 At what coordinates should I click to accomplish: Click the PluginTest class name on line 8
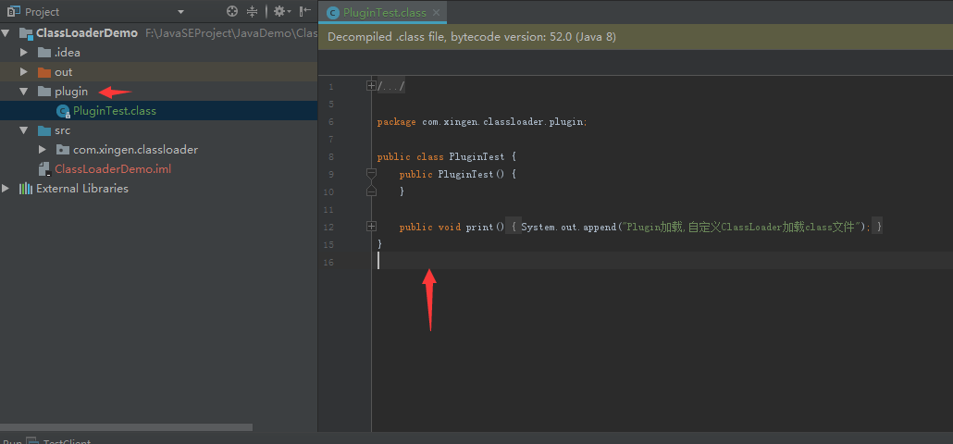(x=477, y=156)
